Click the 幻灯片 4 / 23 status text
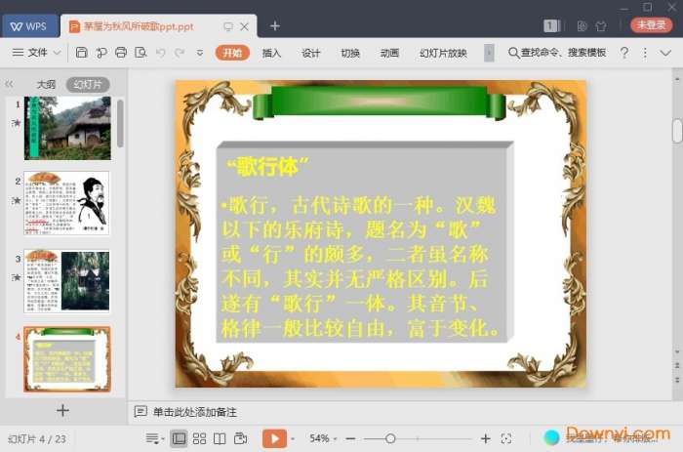683x452 pixels. [37, 438]
